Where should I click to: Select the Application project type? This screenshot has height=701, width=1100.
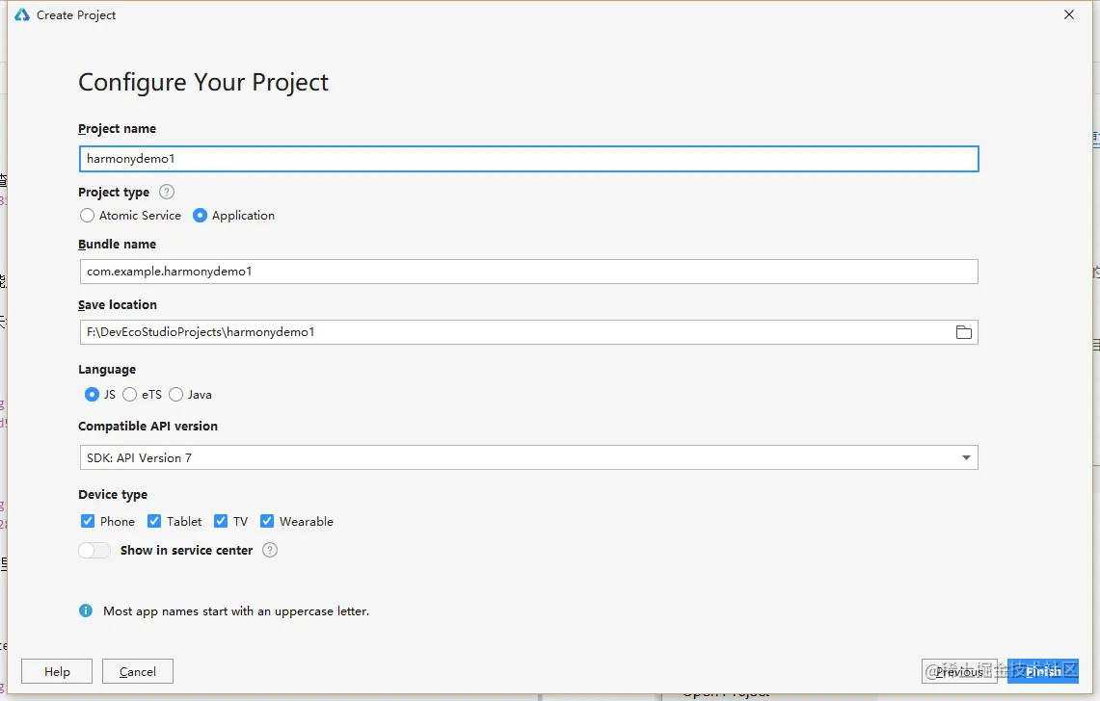coord(200,215)
